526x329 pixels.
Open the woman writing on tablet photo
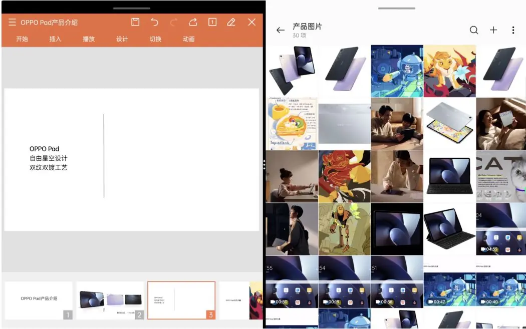click(x=397, y=176)
